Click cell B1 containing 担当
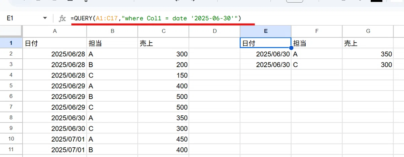 [x=112, y=43]
